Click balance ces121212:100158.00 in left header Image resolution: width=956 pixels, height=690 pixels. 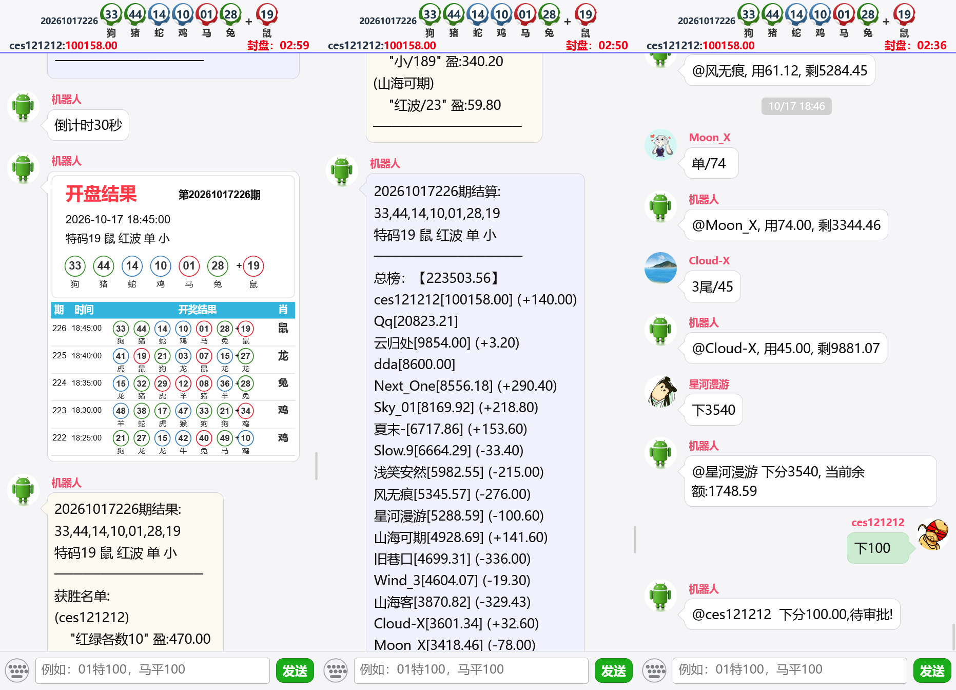click(x=64, y=46)
